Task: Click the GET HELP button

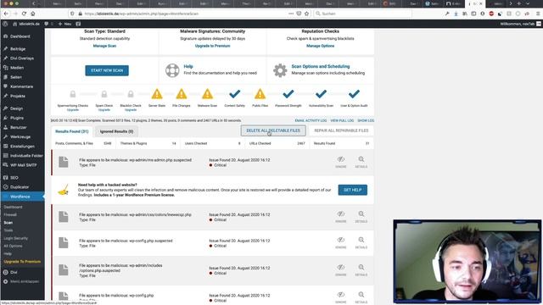Action: [x=353, y=190]
